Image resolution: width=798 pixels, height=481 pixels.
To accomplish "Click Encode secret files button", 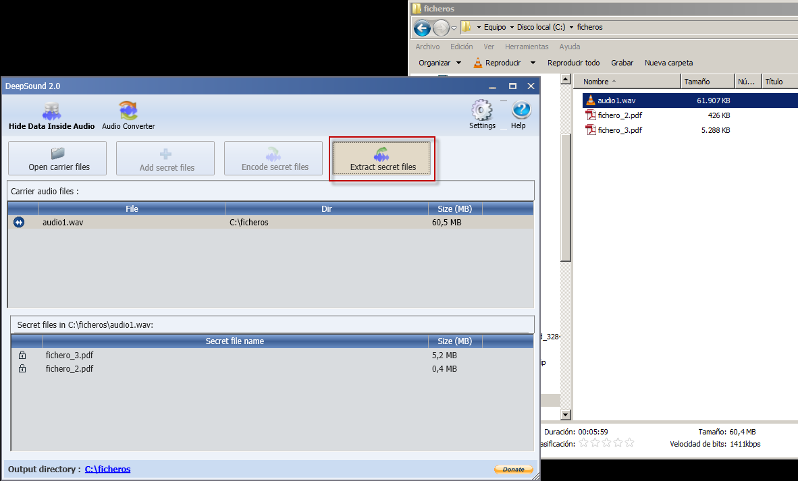I will pyautogui.click(x=273, y=159).
